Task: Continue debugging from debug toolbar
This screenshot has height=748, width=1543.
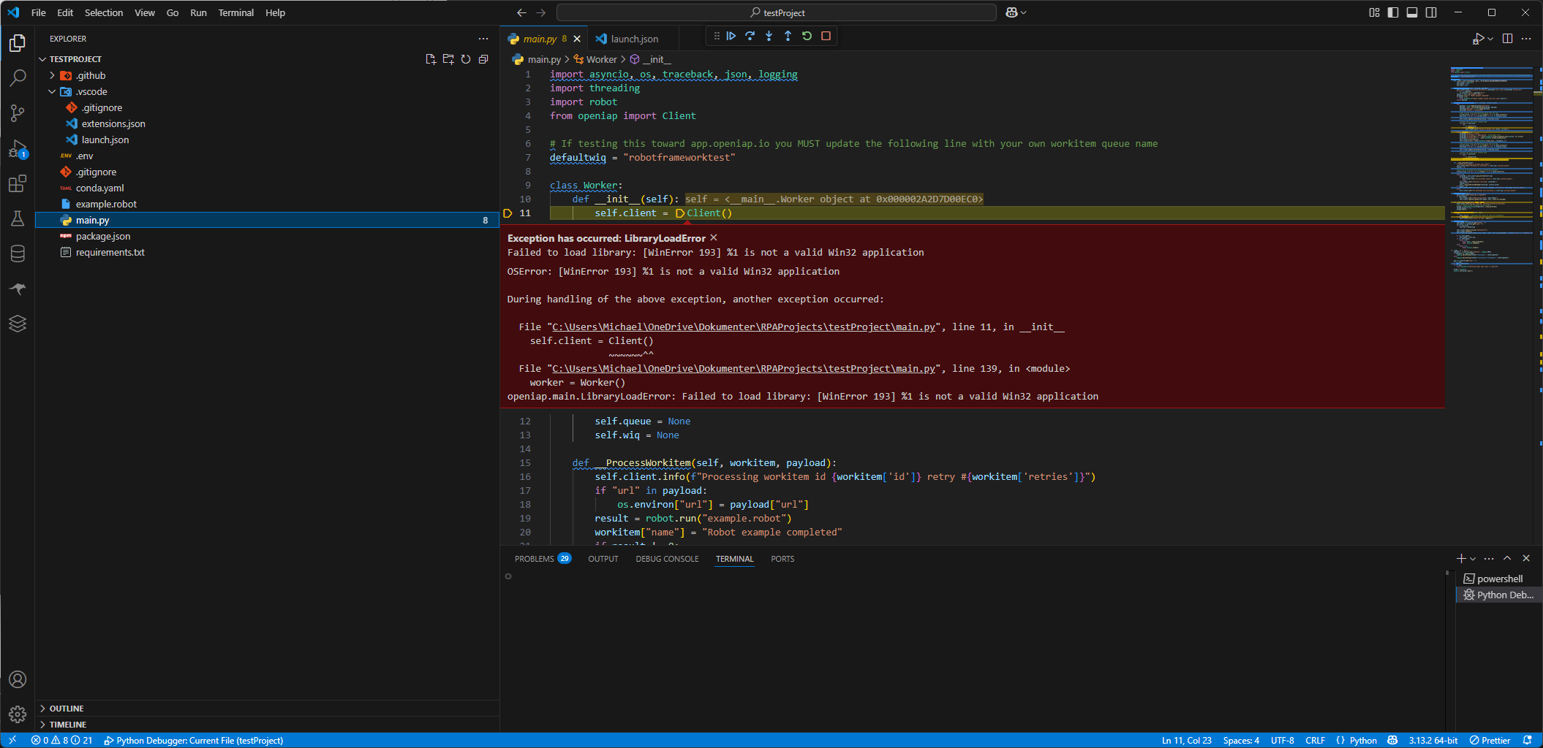Action: [731, 36]
